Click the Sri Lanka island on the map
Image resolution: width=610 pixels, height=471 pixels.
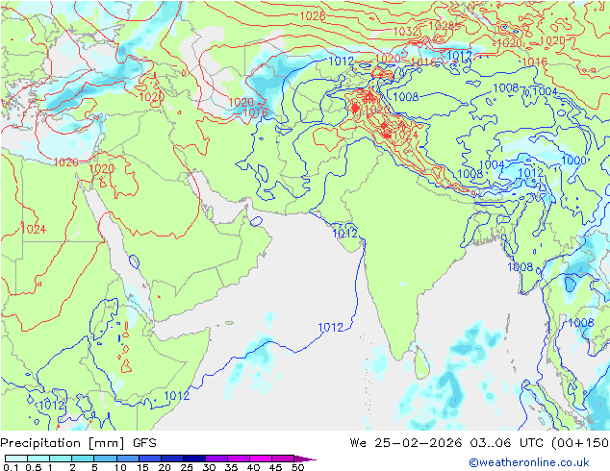click(x=422, y=363)
